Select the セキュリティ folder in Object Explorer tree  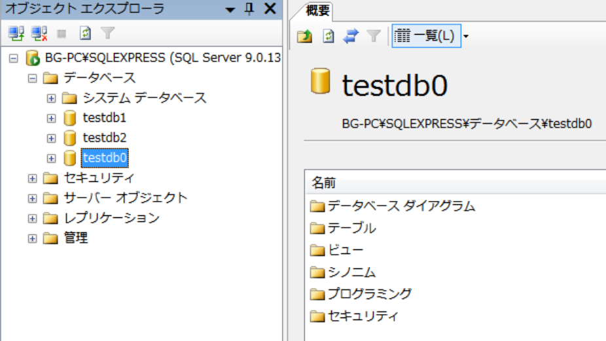point(99,178)
